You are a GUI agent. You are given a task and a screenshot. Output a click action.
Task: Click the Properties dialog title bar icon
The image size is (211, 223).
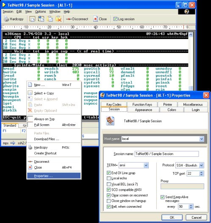tap(102, 95)
